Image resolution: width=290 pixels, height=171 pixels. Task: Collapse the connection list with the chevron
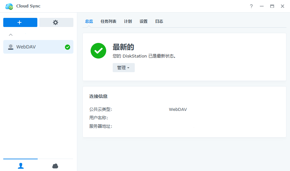click(x=11, y=34)
